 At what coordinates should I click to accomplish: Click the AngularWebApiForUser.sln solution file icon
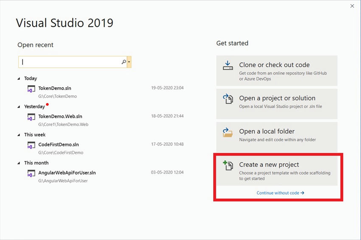coord(31,173)
